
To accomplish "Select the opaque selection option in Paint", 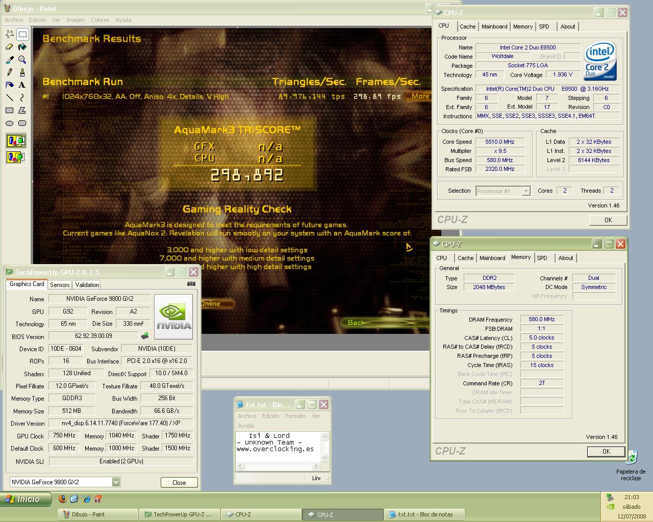I will [x=16, y=141].
